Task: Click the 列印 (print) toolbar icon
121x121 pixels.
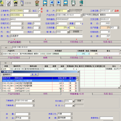Action: 22,3
